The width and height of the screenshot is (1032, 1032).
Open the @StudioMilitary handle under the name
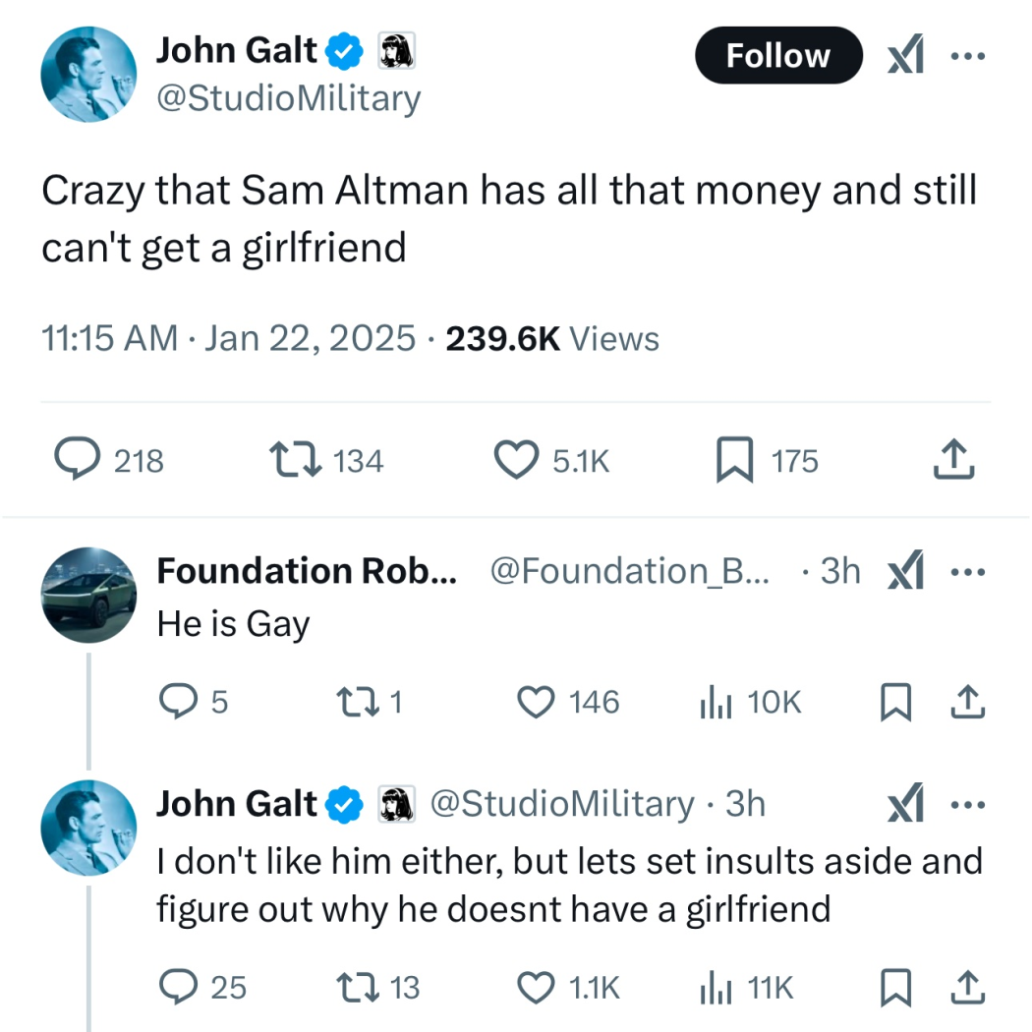(288, 98)
